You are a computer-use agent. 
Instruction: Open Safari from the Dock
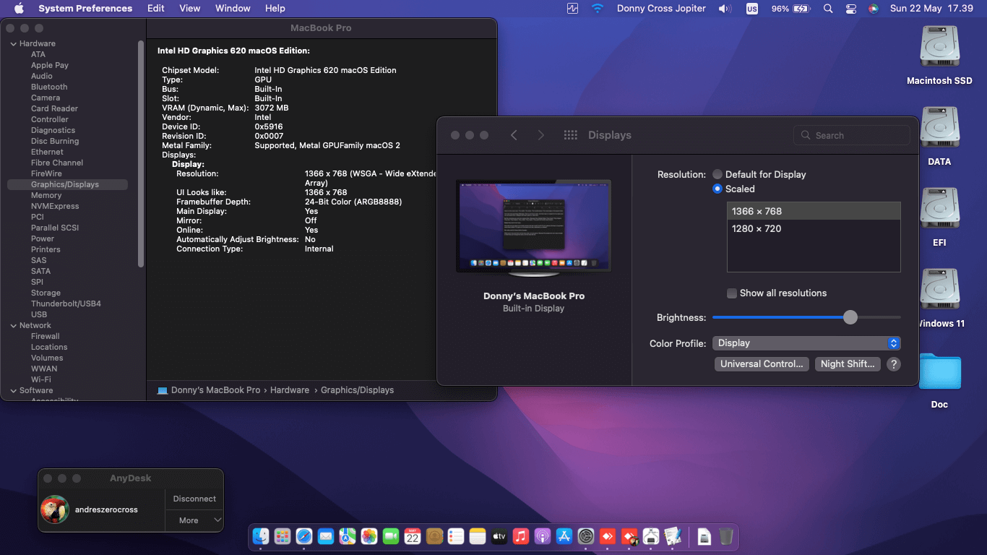304,536
